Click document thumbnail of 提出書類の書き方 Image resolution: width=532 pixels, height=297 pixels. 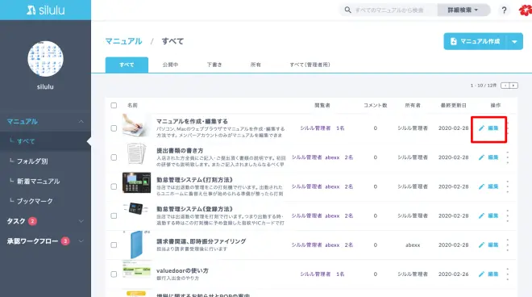[x=137, y=153]
